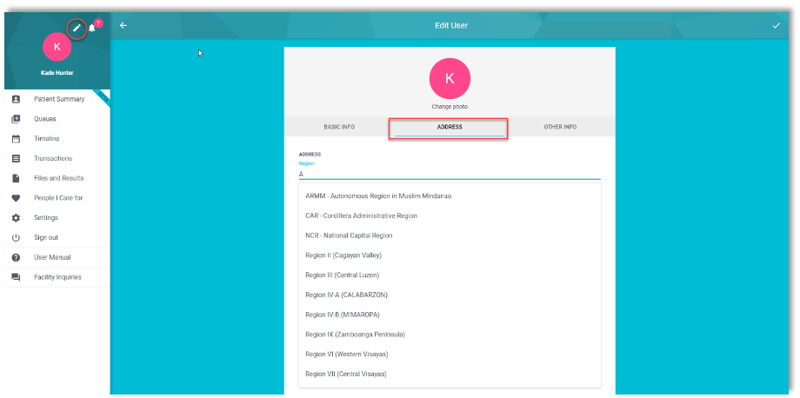Switch to the Other Info tab
Viewport: 800px width, 398px height.
coord(560,127)
